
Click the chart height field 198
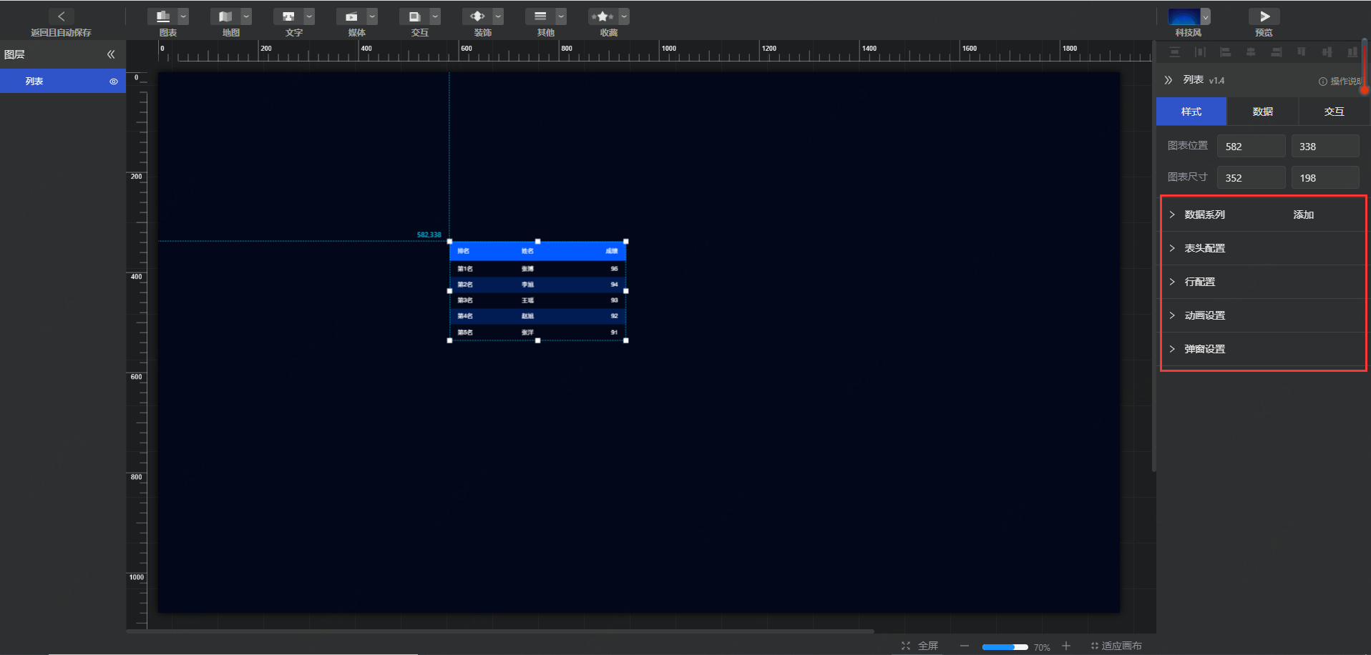pyautogui.click(x=1325, y=177)
